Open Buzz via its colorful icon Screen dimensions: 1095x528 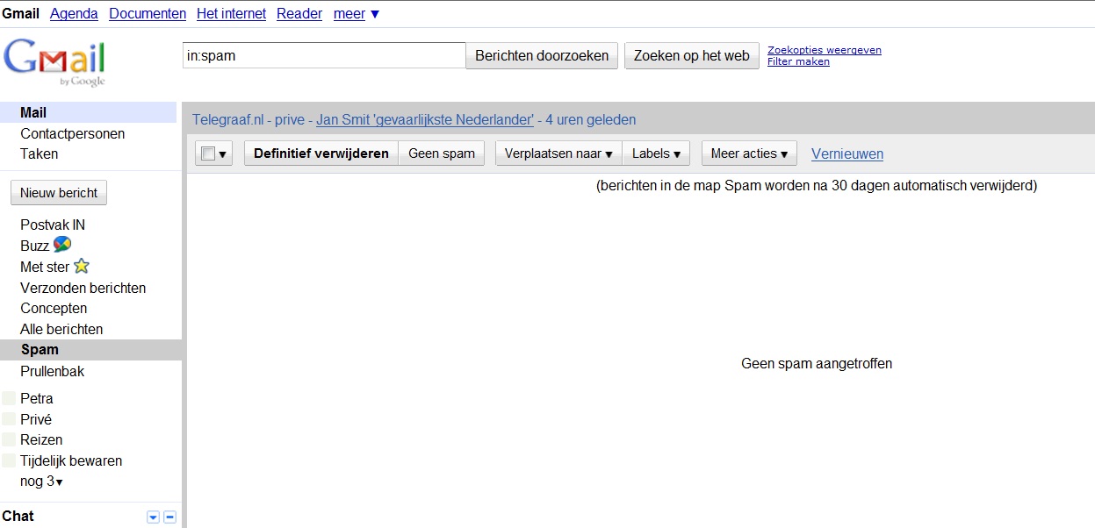pyautogui.click(x=62, y=244)
